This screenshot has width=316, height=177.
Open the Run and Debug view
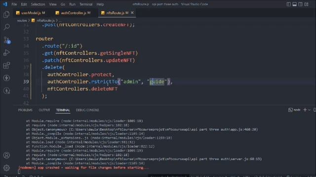[6, 53]
